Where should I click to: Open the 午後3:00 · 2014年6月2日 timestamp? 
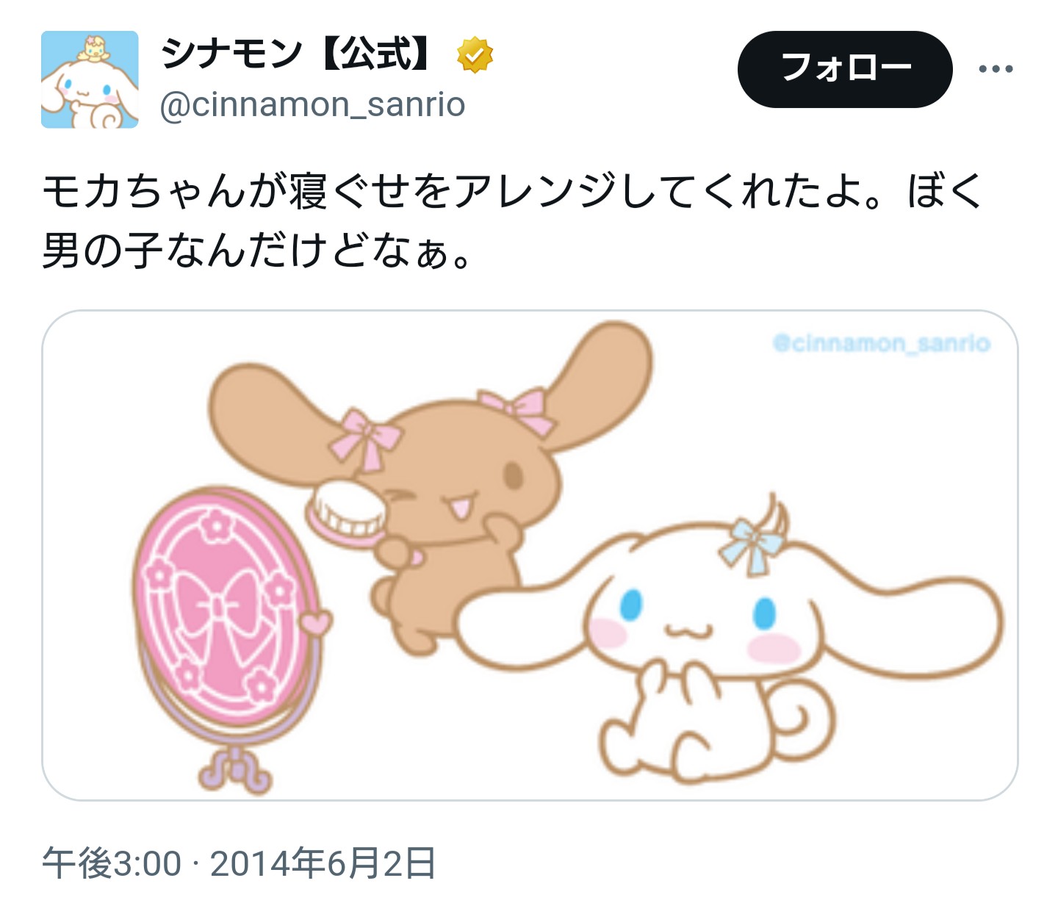[239, 863]
